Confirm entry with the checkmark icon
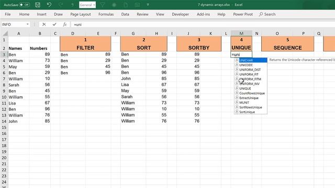Screen dimensions: 335x188 tap(54, 25)
